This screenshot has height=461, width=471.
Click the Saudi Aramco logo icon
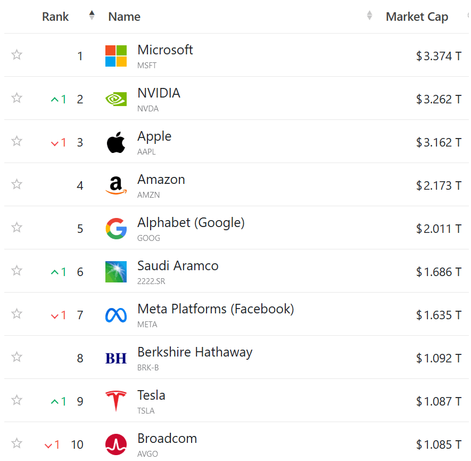click(116, 272)
